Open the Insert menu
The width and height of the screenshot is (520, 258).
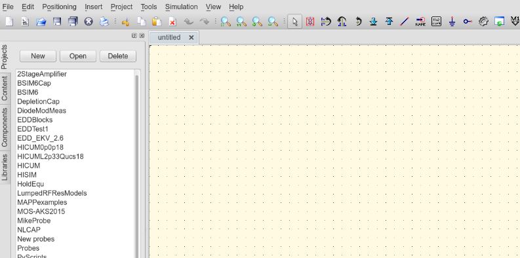94,7
